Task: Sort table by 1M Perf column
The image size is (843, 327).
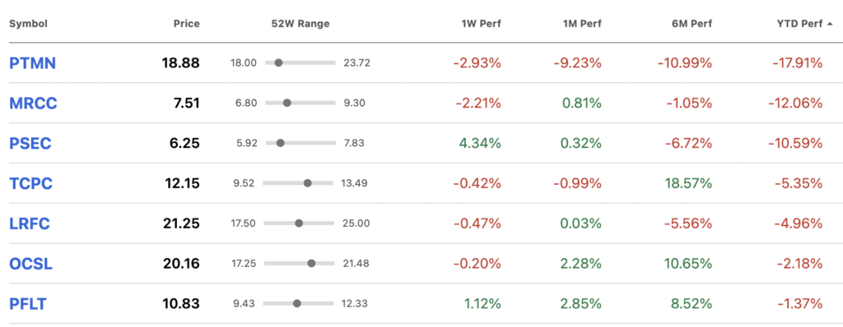Action: pos(580,24)
